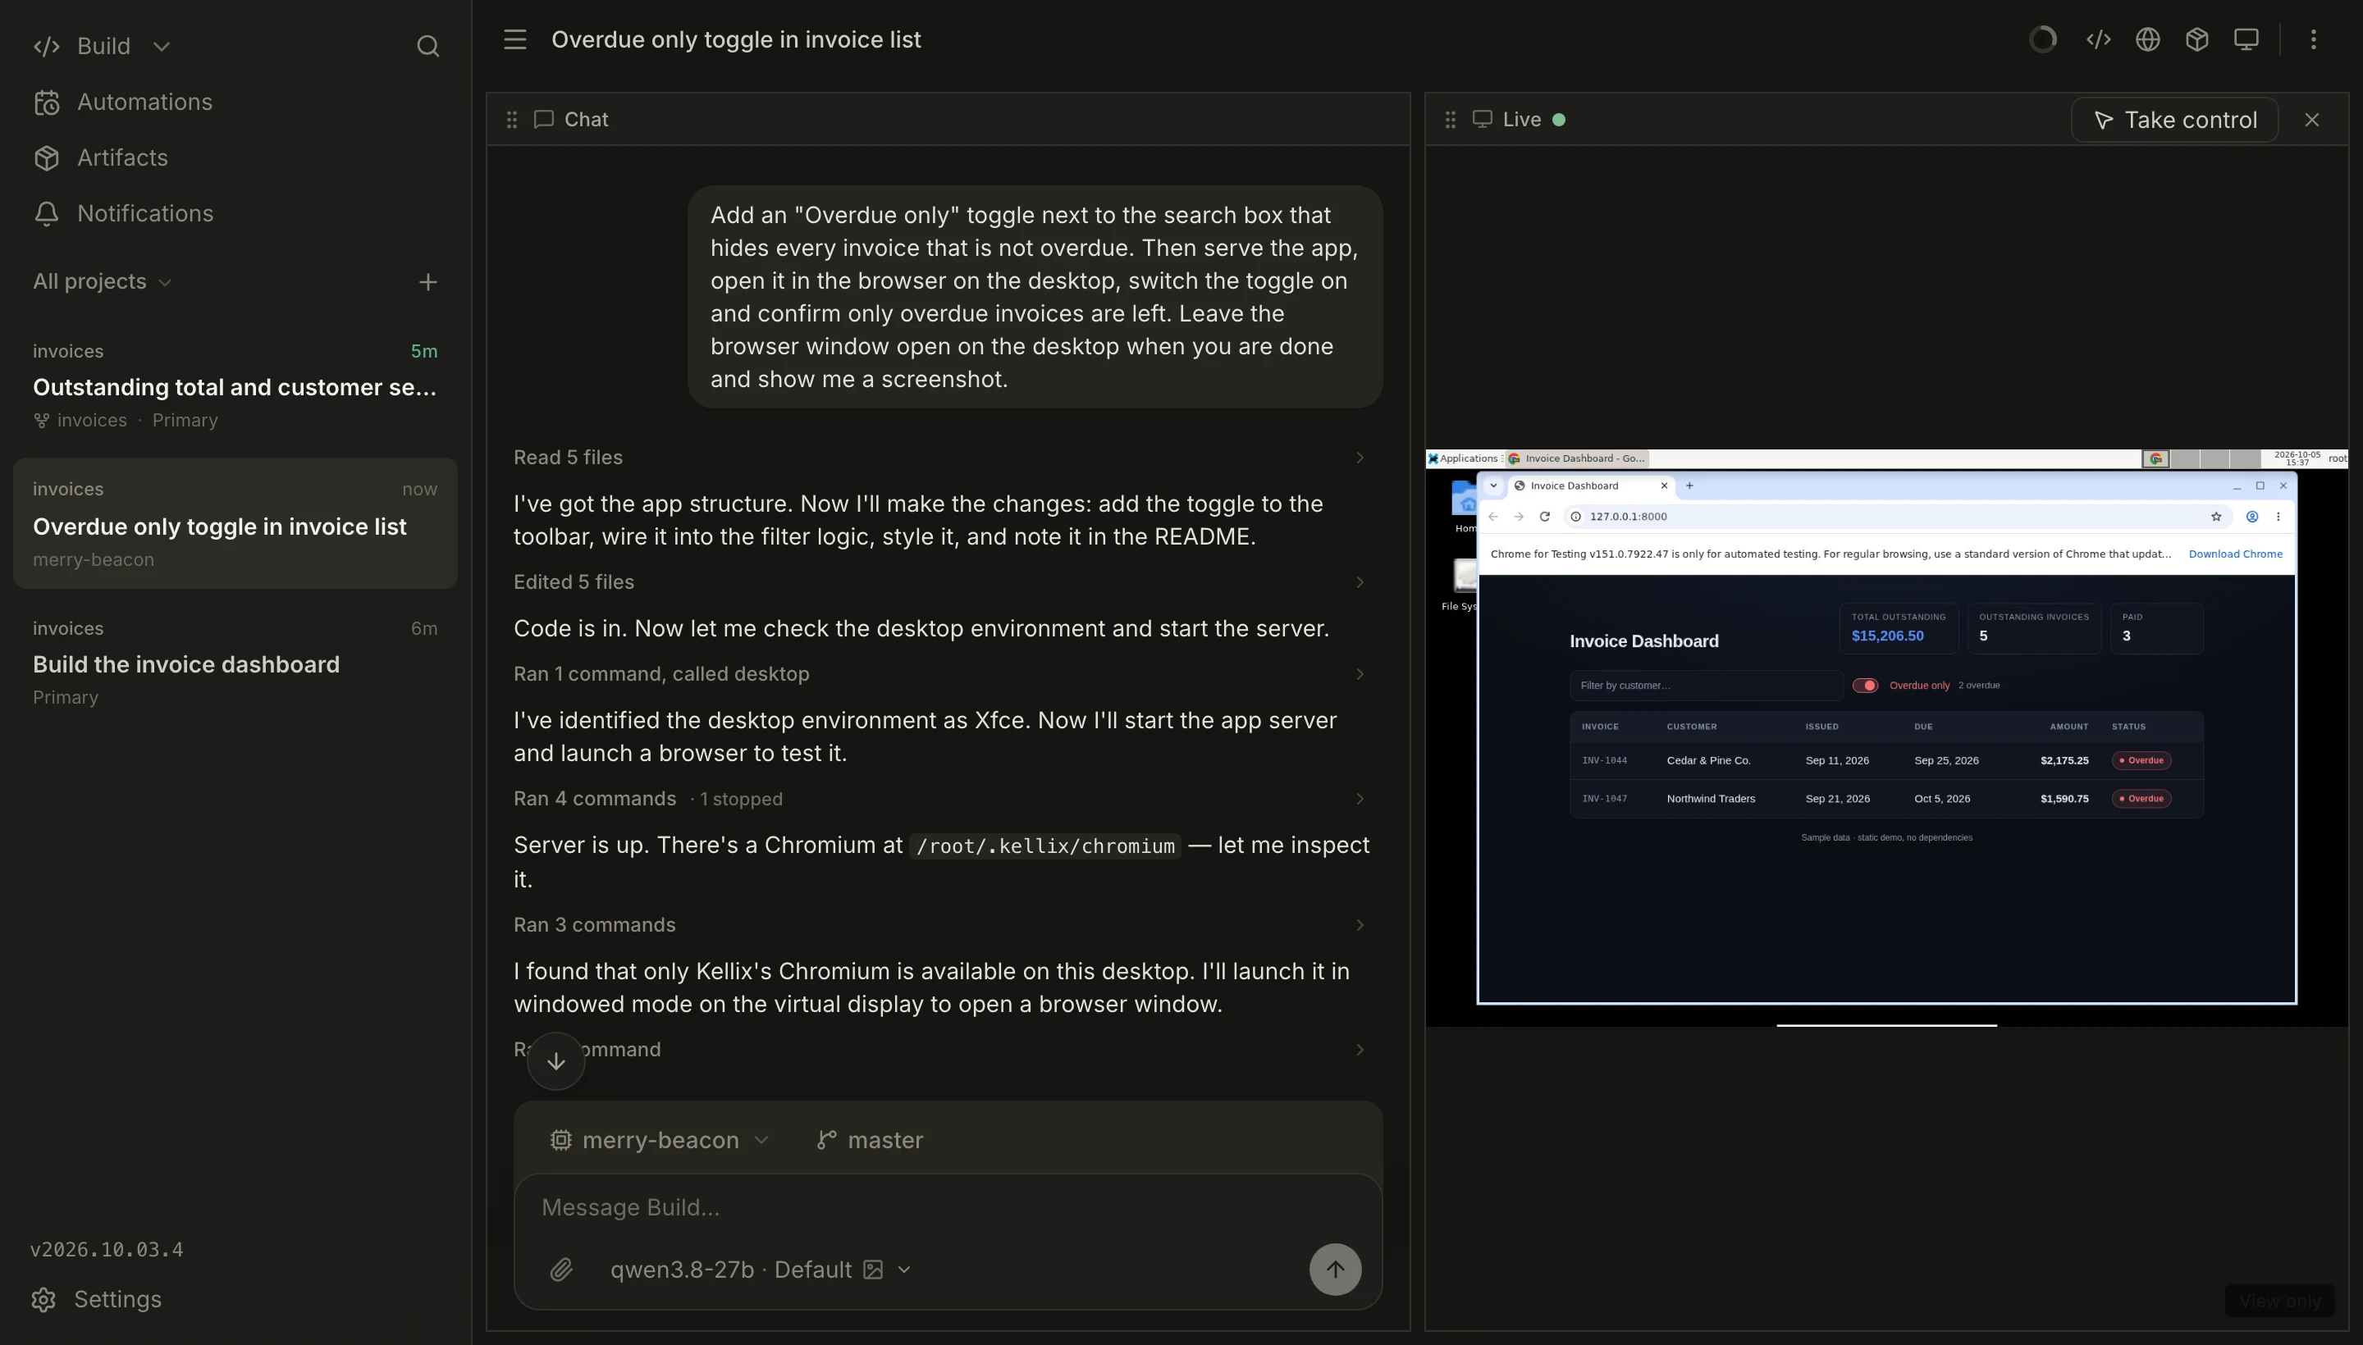Expand 'Ran 1 command, called desktop' step

[x=939, y=673]
